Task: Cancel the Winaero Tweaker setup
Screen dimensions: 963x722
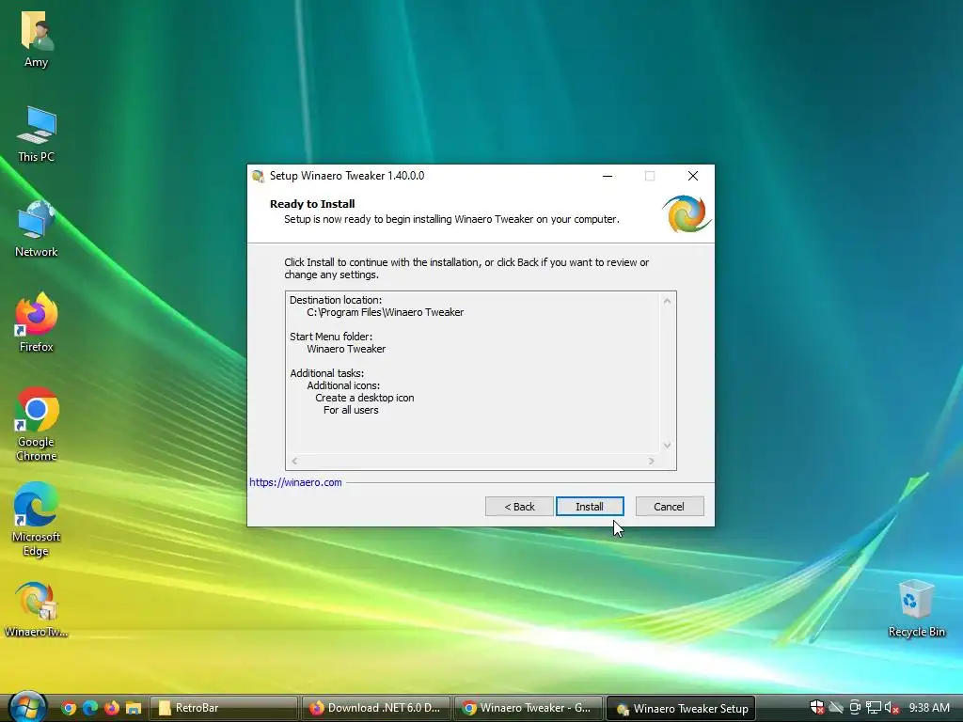Action: click(x=670, y=507)
